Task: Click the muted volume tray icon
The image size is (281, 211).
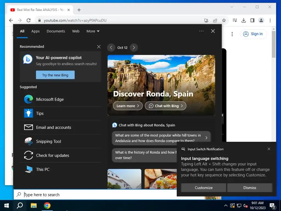Action: coord(245,206)
